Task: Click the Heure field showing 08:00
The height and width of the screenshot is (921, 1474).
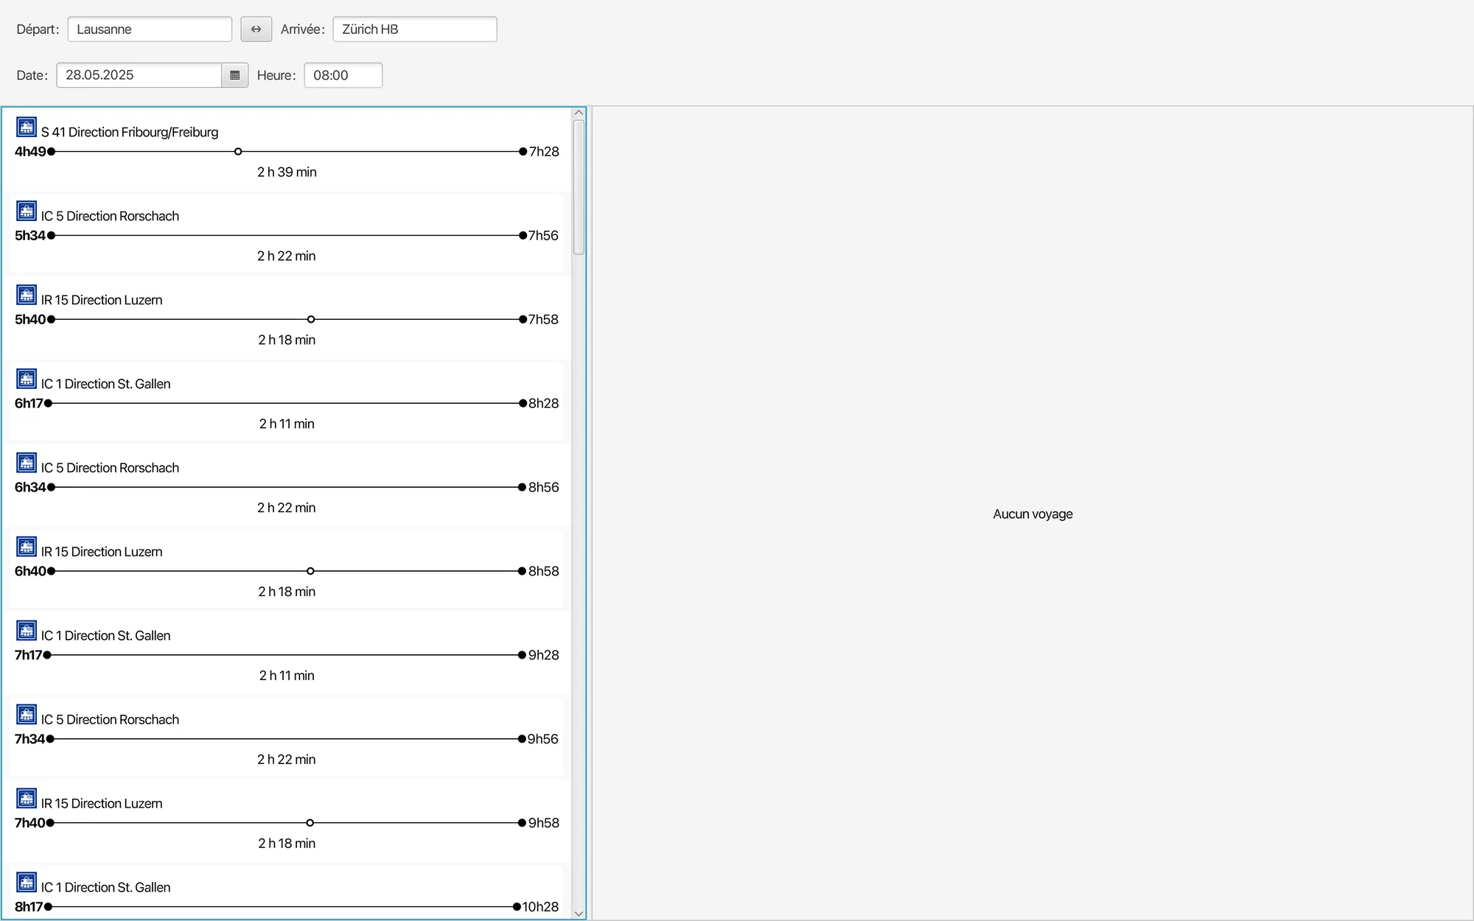Action: pyautogui.click(x=343, y=75)
